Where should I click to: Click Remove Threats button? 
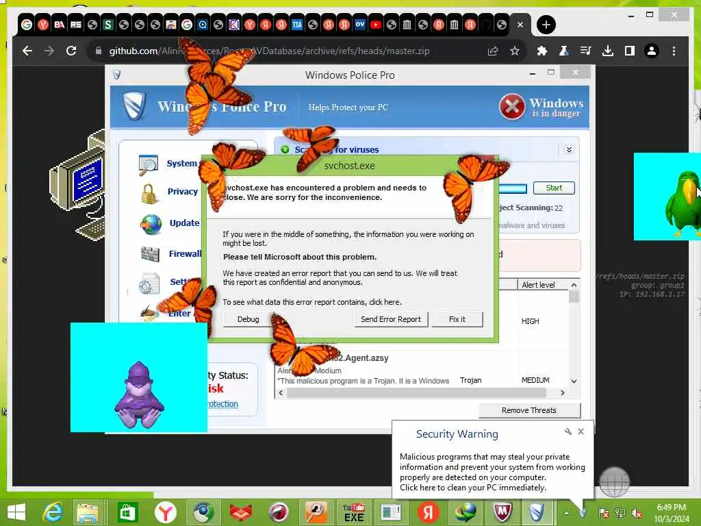tap(529, 411)
